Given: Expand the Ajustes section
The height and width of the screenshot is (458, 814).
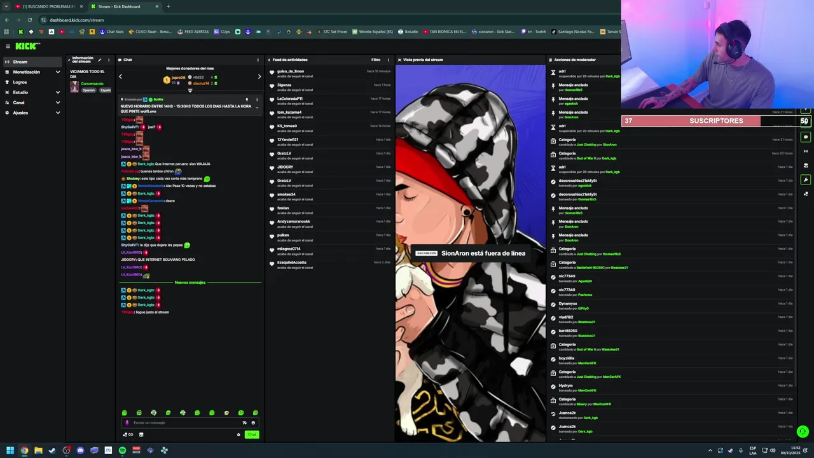Looking at the screenshot, I should tap(32, 113).
